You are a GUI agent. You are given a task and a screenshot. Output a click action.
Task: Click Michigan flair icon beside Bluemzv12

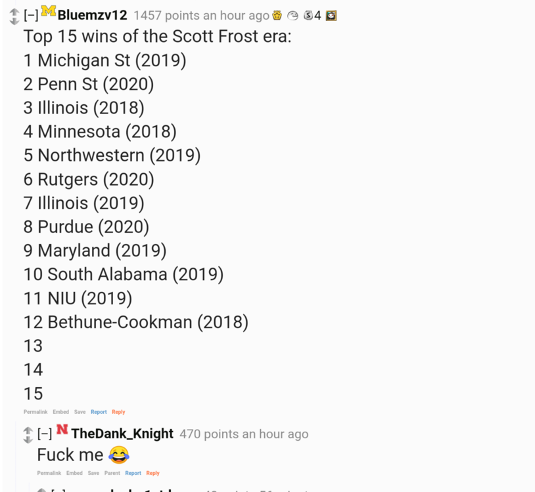49,11
